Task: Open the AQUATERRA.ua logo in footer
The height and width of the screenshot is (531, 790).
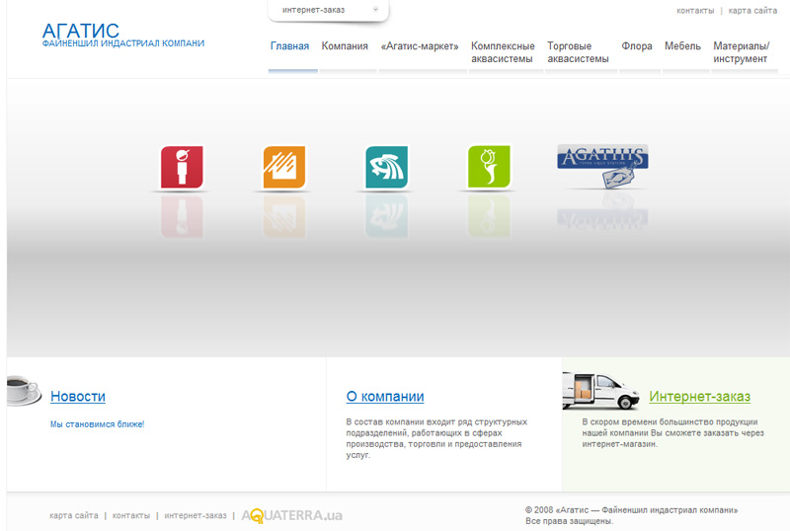Action: 292,515
